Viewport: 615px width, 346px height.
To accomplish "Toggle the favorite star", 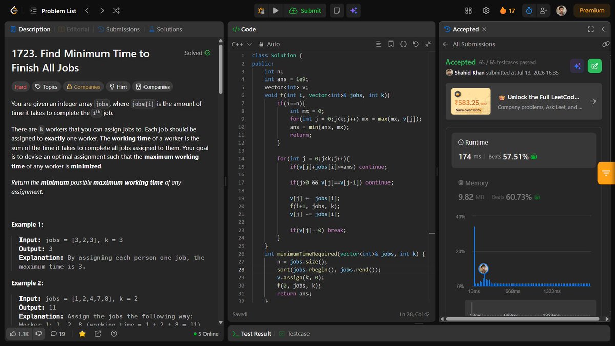I will [82, 334].
